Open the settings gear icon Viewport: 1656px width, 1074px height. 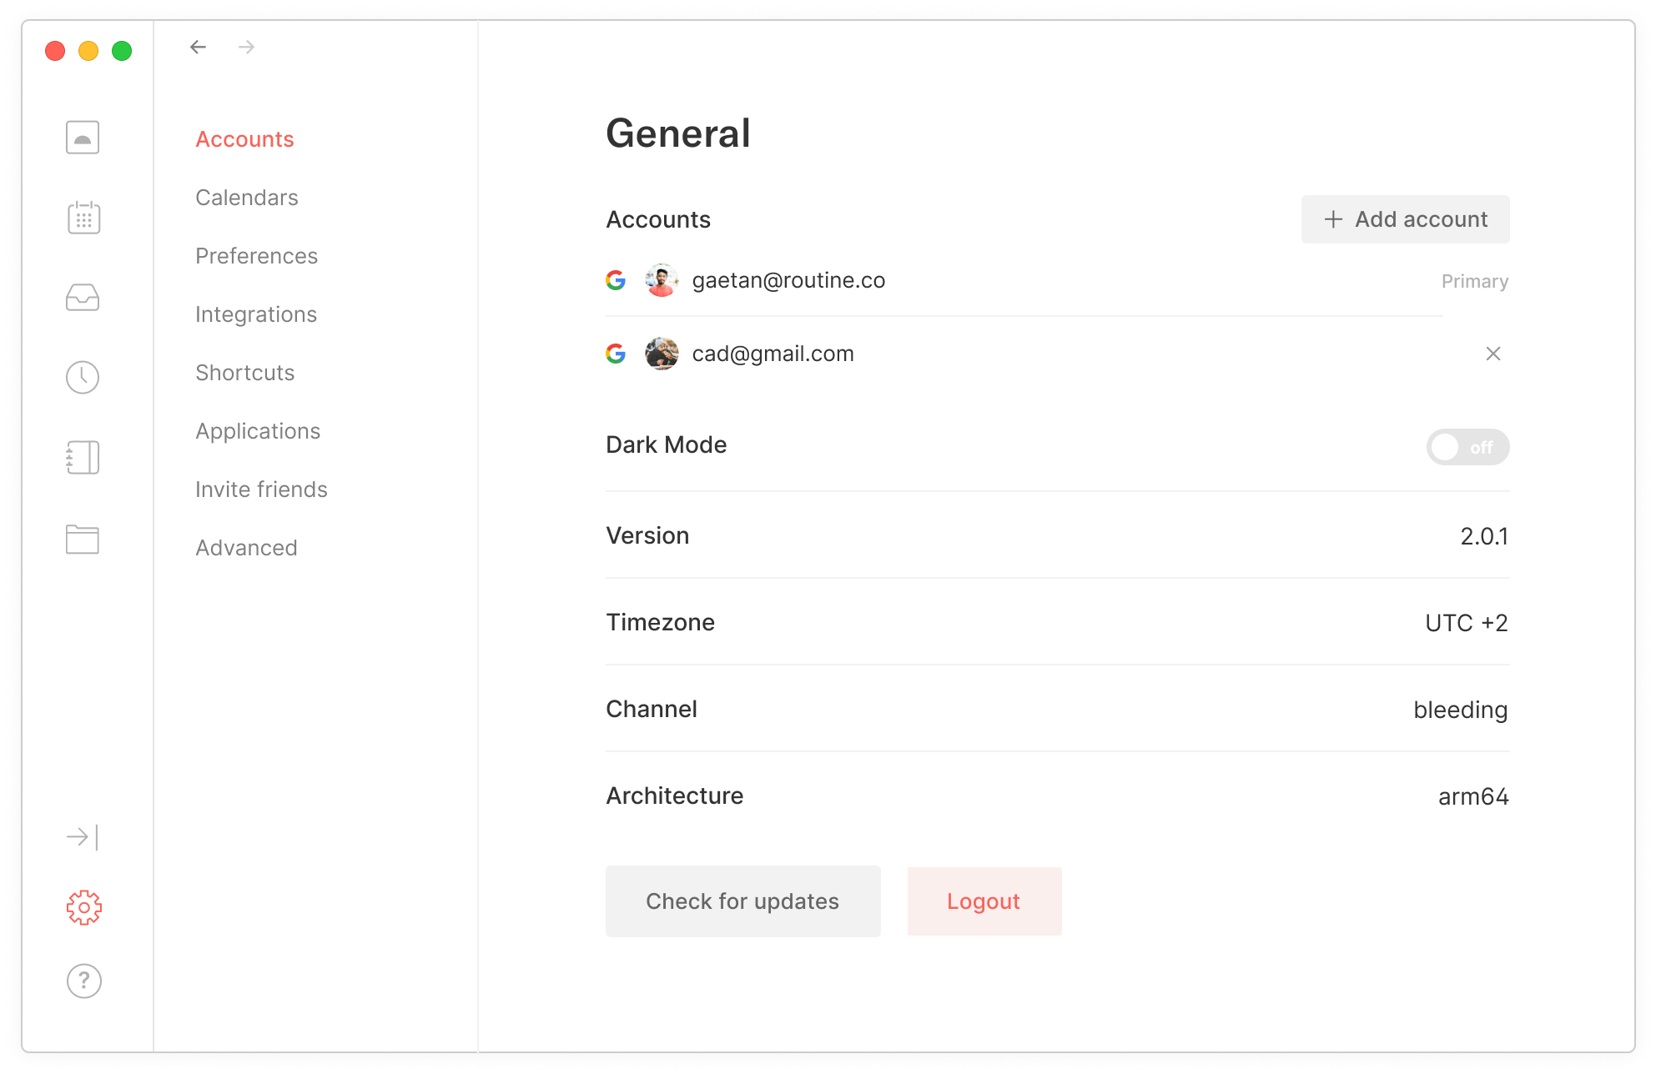(x=83, y=908)
